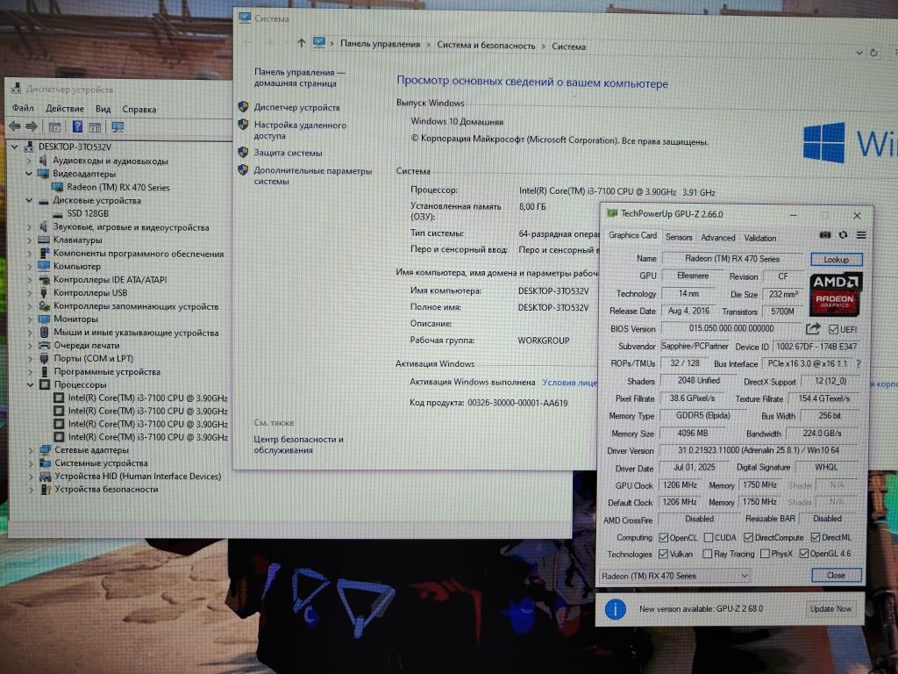This screenshot has width=898, height=674.
Task: Collapse the Процессоры tree node
Action: coord(30,384)
